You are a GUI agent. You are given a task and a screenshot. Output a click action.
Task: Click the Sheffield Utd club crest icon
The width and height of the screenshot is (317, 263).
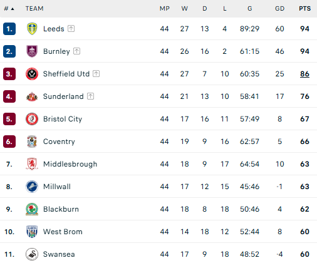32,74
